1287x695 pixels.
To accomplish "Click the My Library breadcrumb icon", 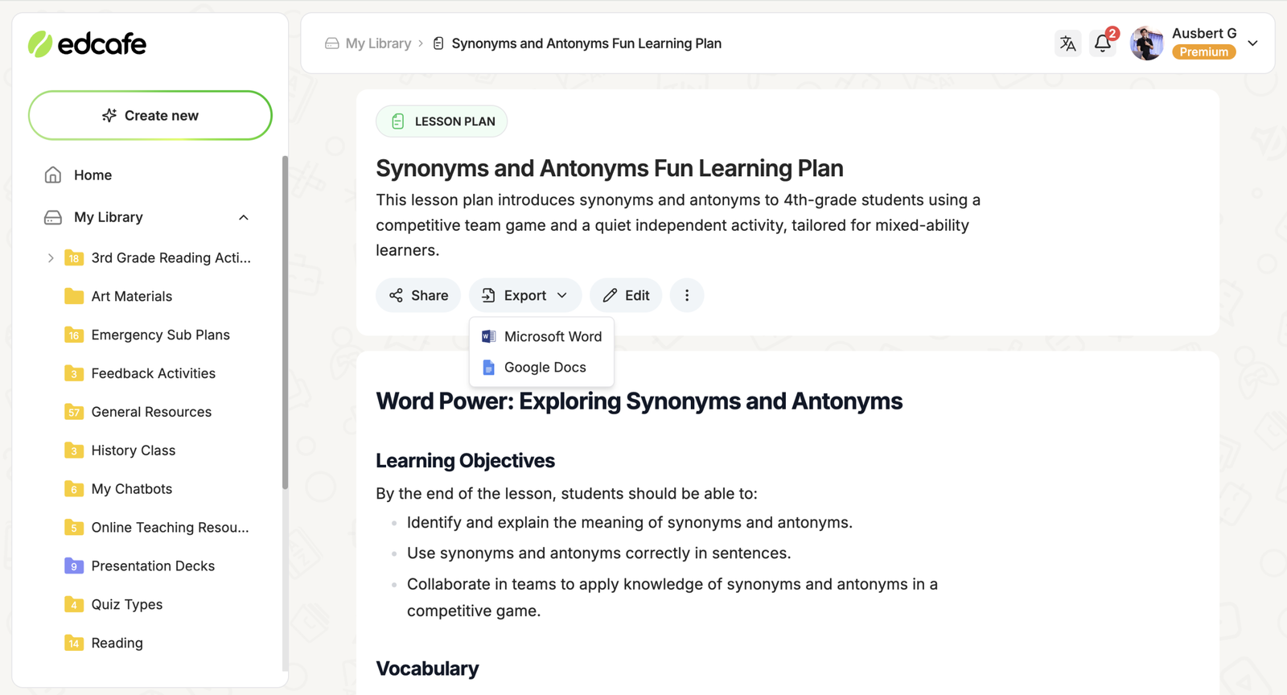I will tap(331, 43).
